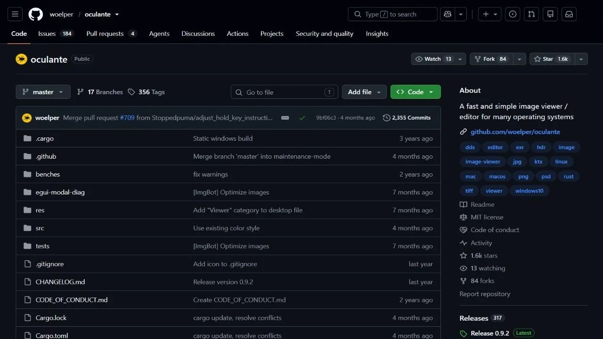Screen dimensions: 603x339
Task: Open commit message 'Static windows build'
Action: (x=223, y=138)
